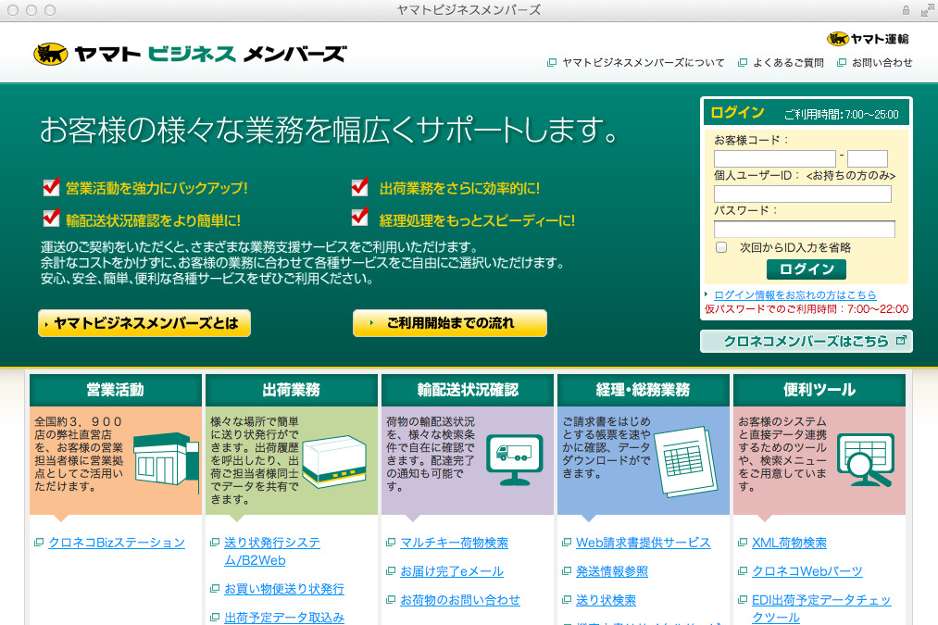Viewport: 938px width, 625px height.
Task: Enable the 次回からID入力を省略 checkbox
Action: point(721,247)
